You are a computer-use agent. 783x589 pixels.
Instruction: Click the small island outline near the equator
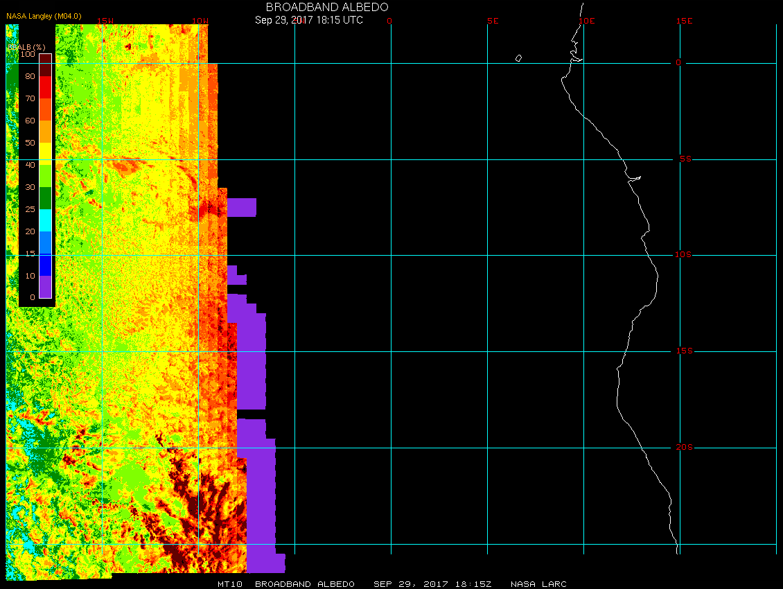coord(518,58)
